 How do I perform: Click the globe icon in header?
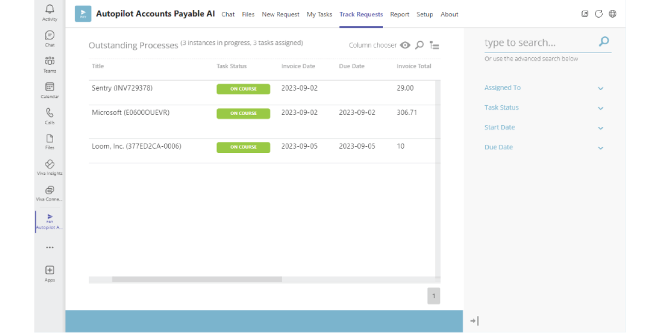click(x=613, y=14)
